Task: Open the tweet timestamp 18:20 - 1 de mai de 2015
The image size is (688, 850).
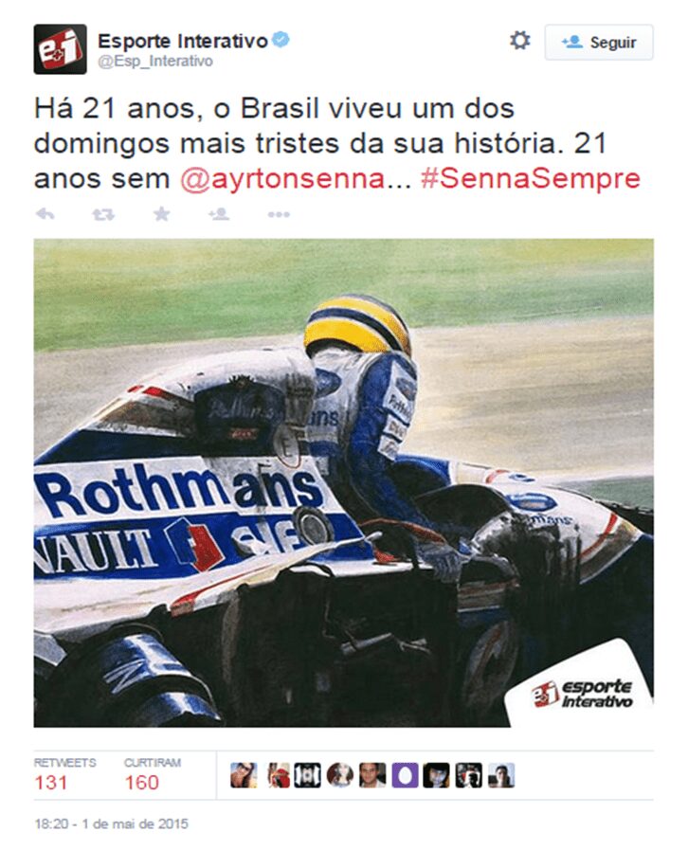Action: tap(111, 824)
